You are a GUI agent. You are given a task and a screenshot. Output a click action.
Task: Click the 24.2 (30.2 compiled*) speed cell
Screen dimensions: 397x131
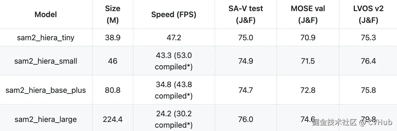(x=174, y=119)
